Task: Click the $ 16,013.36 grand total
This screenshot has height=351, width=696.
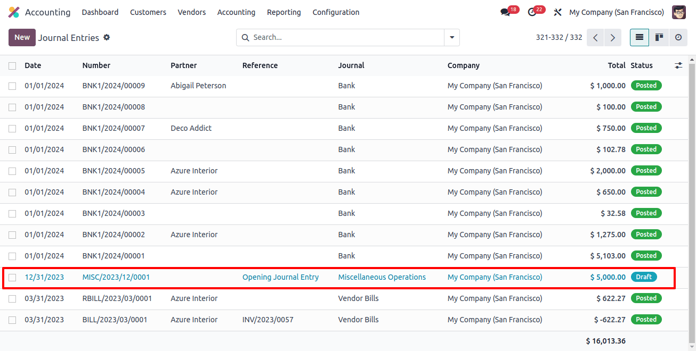Action: (606, 341)
